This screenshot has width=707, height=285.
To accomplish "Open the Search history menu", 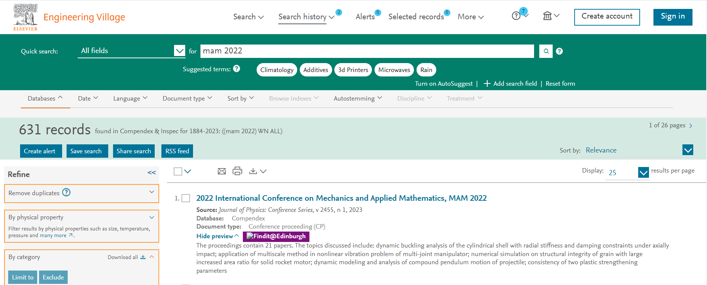I will [x=306, y=17].
